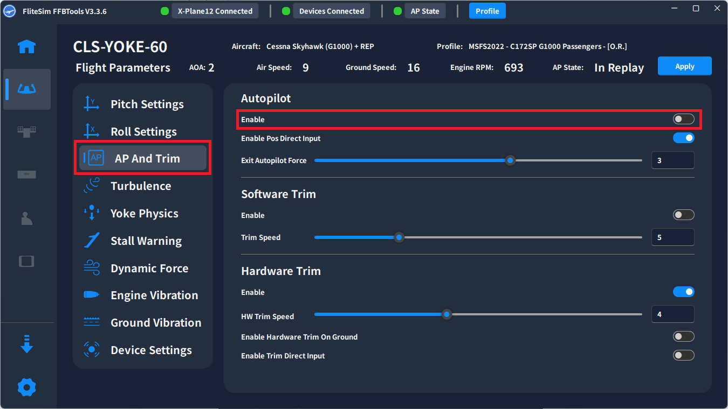This screenshot has height=409, width=728.
Task: Click the Profile button in the top bar
Action: 487,11
